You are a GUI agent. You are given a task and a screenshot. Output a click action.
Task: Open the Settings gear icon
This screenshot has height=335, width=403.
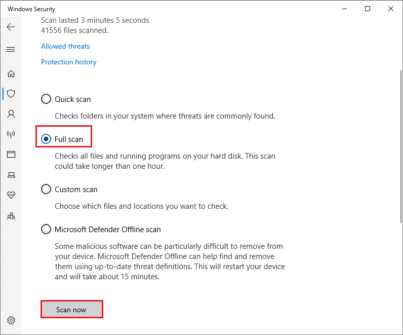[x=11, y=320]
